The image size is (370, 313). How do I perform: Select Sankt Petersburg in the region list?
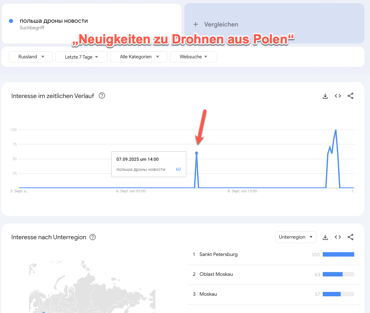218,254
